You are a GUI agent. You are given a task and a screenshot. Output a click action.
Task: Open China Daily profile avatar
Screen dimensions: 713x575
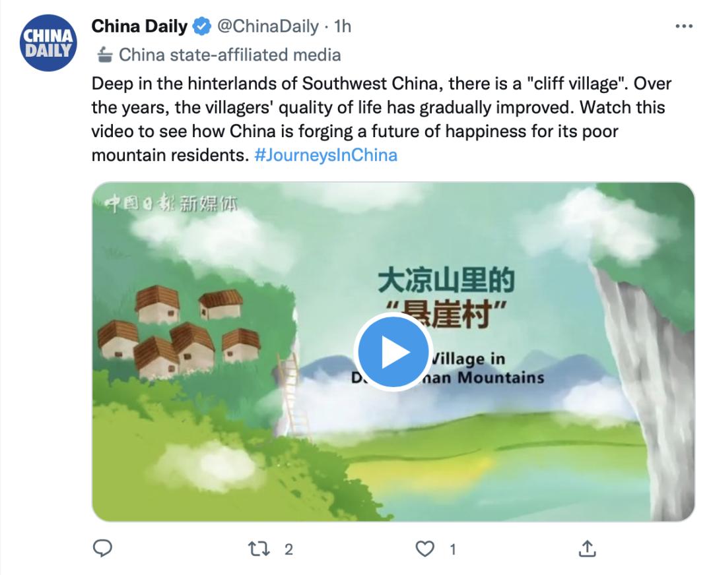pyautogui.click(x=48, y=43)
